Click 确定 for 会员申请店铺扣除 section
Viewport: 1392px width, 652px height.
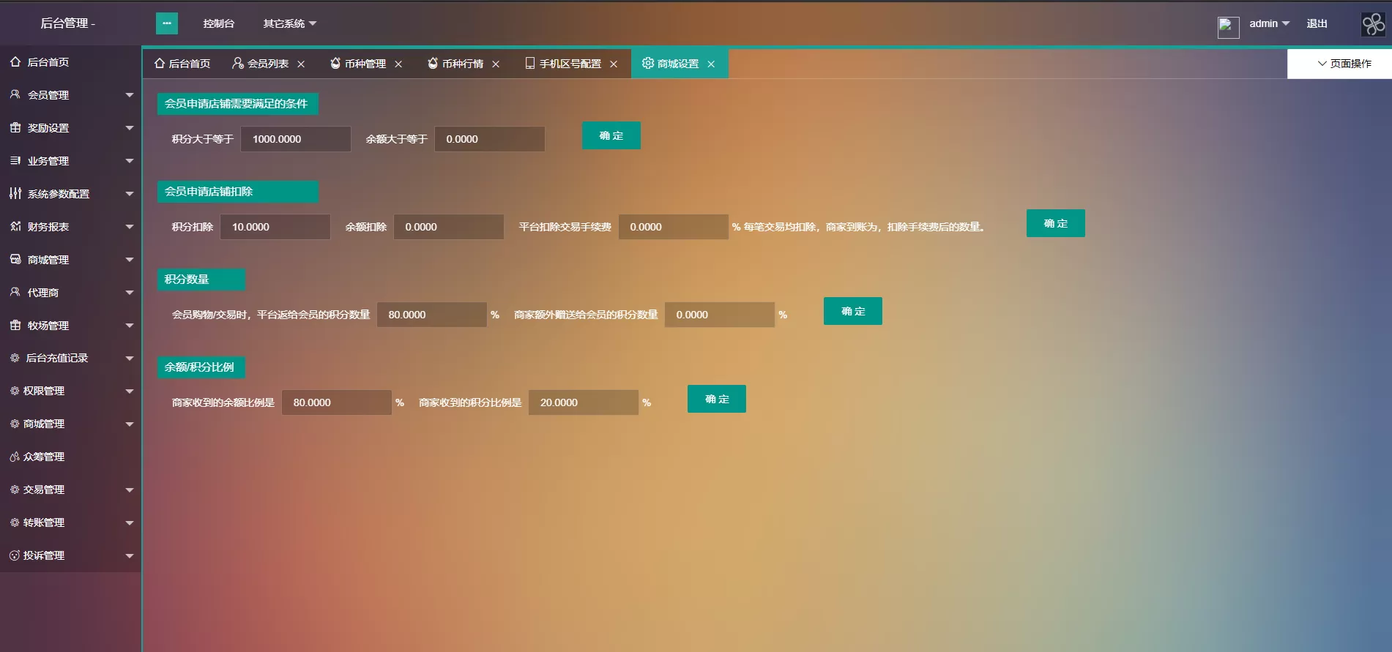tap(1055, 223)
